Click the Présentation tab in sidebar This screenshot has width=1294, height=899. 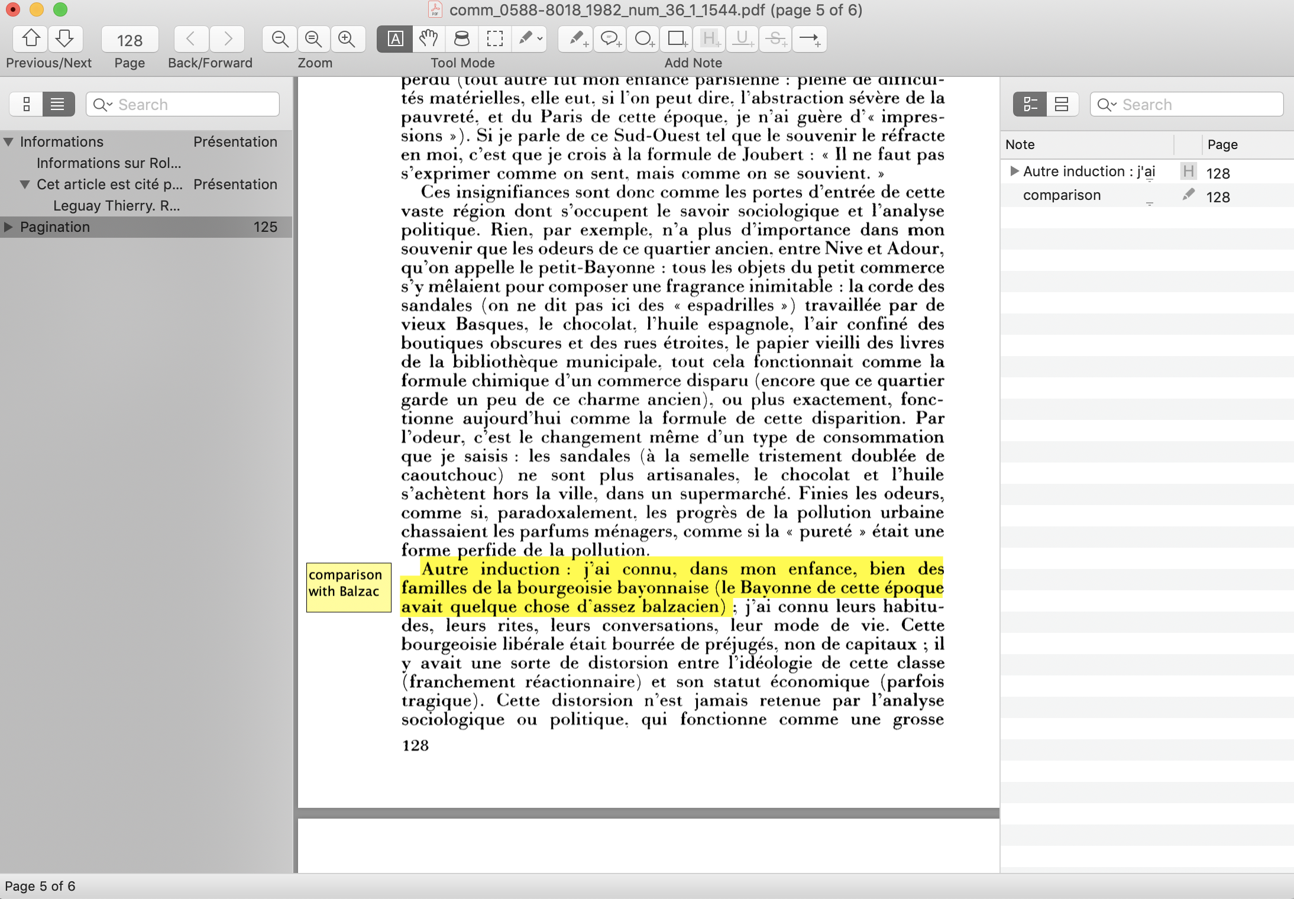[x=235, y=141]
